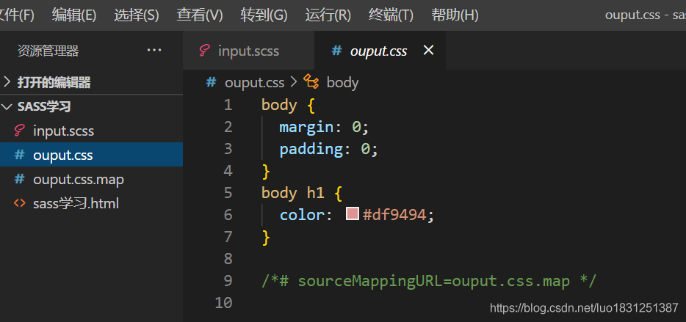Click line number 5 in gutter
This screenshot has height=322, width=686.
[x=228, y=192]
